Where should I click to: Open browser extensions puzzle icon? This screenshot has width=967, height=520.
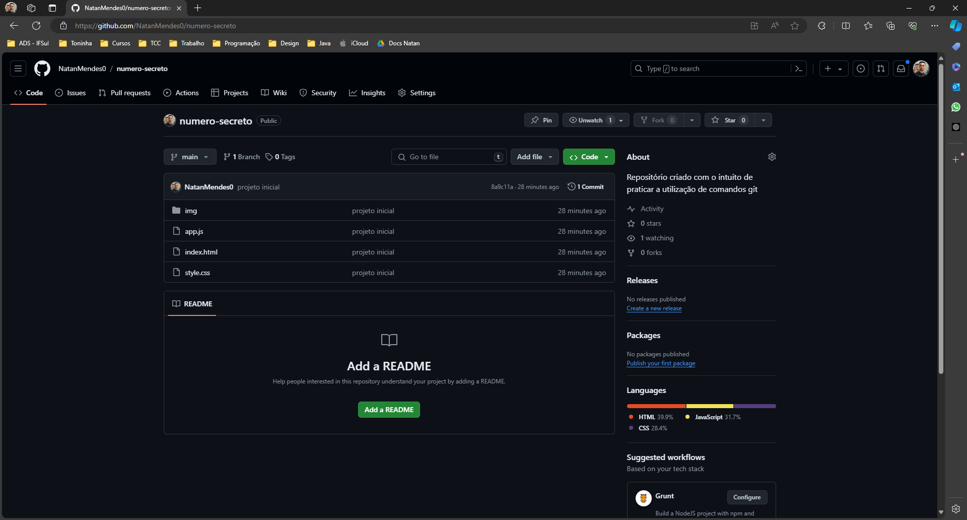tap(821, 26)
